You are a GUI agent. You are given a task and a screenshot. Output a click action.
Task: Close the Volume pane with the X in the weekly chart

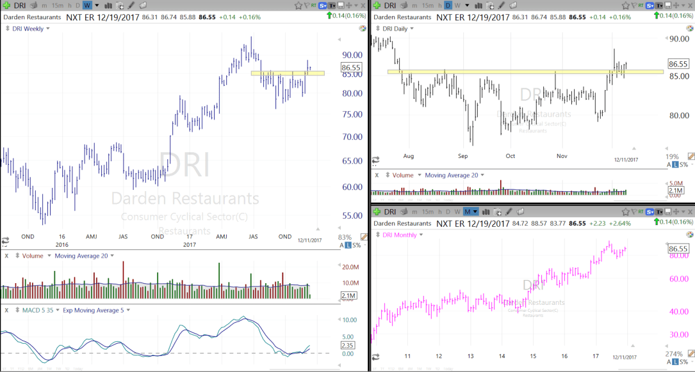(x=6, y=256)
